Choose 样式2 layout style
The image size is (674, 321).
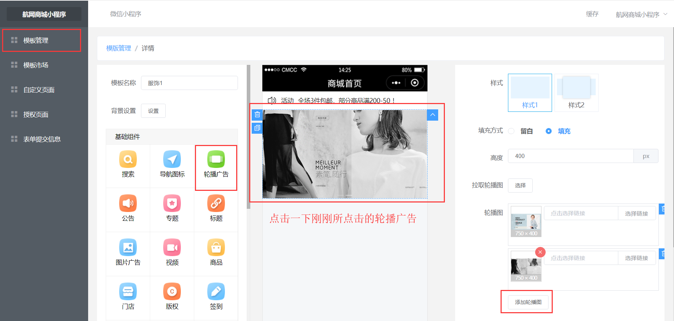click(x=576, y=93)
